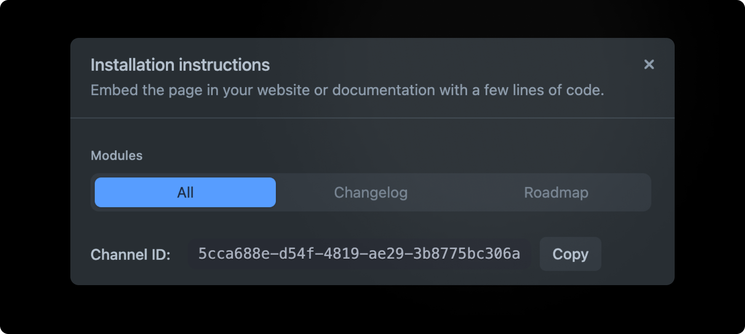This screenshot has width=745, height=334.
Task: Choose Roadmap in the Modules selector
Action: click(x=556, y=192)
